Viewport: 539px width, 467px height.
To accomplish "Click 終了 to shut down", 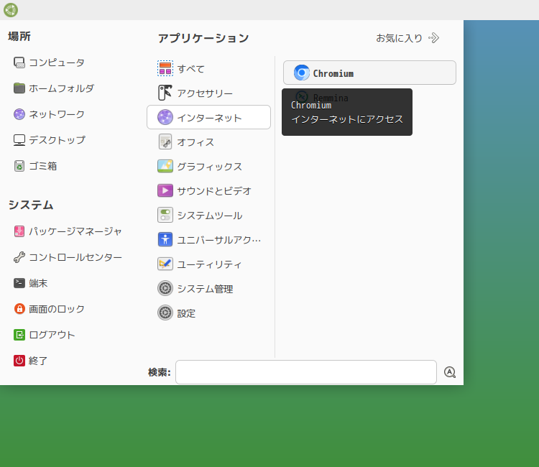I will [31, 361].
